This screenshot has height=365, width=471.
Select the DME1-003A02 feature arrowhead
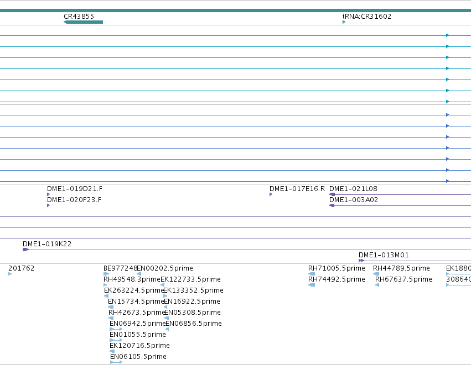coord(332,205)
